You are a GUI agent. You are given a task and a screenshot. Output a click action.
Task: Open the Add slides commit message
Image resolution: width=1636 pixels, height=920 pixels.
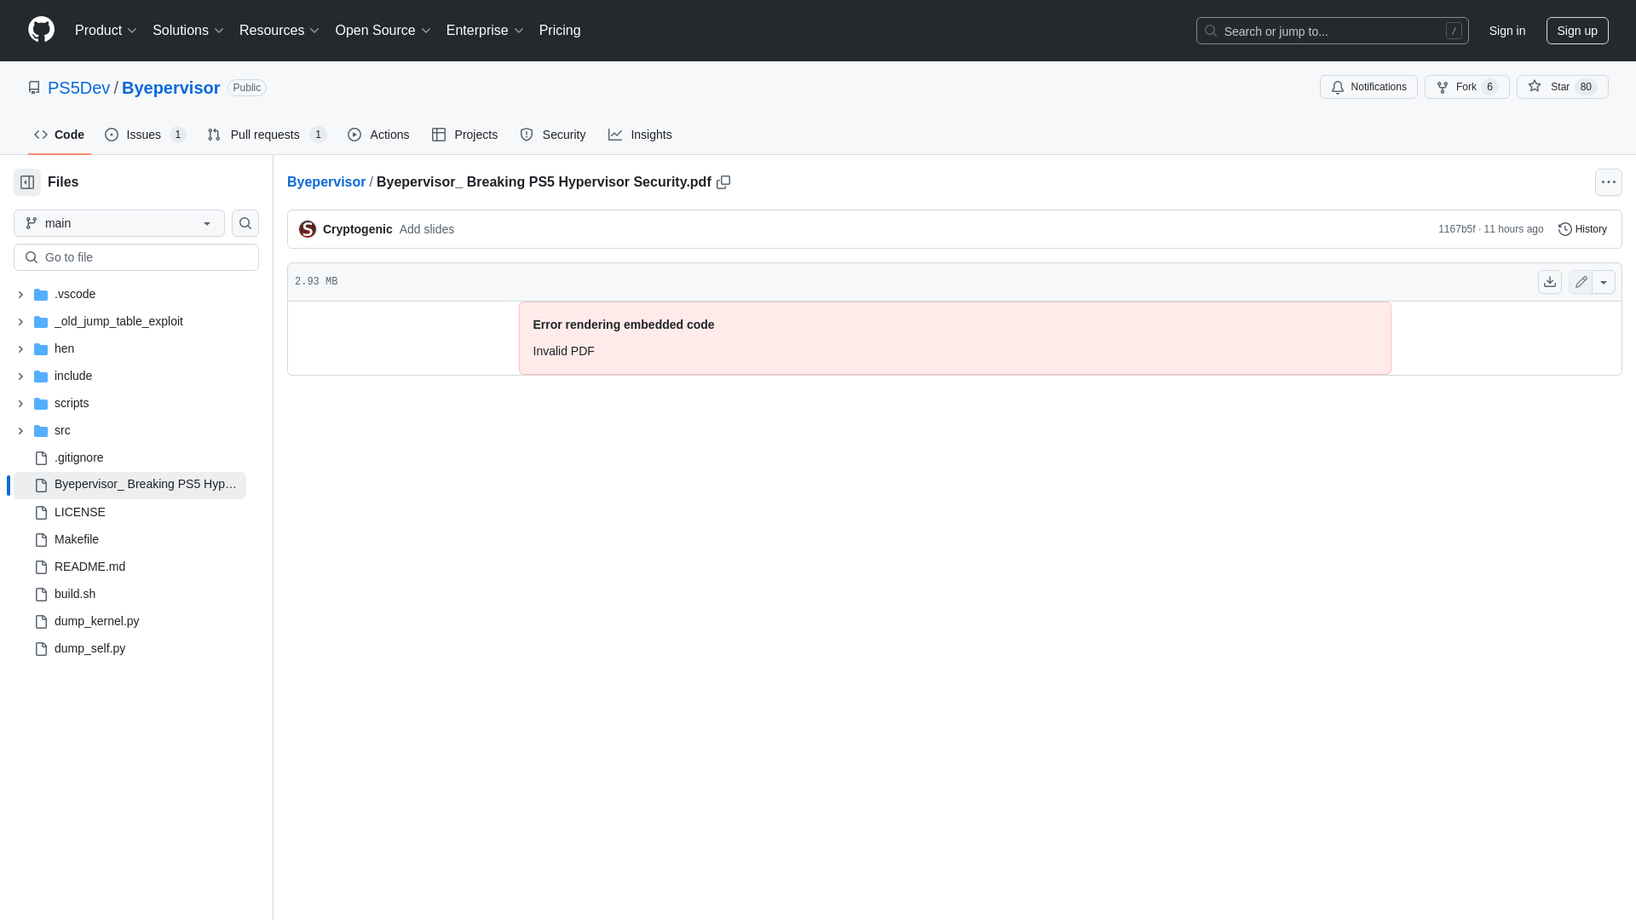(x=427, y=229)
